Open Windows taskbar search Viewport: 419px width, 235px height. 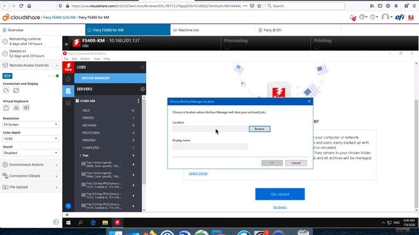[81, 223]
